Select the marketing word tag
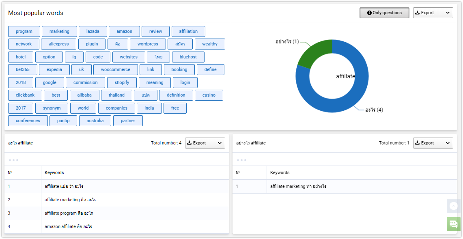Image resolution: width=463 pixels, height=239 pixels. [59, 31]
